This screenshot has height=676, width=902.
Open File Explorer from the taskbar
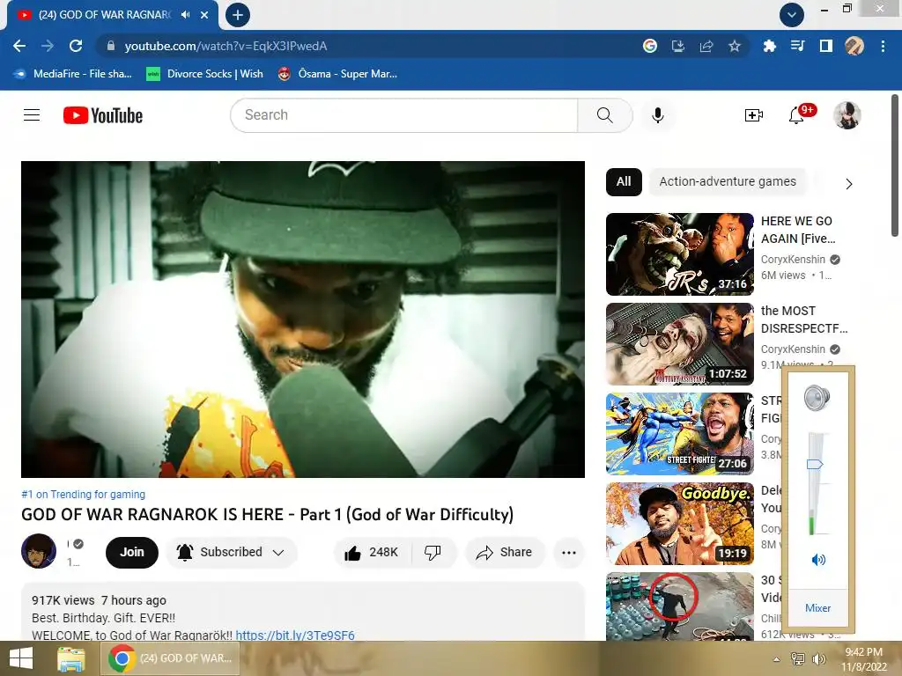70,658
